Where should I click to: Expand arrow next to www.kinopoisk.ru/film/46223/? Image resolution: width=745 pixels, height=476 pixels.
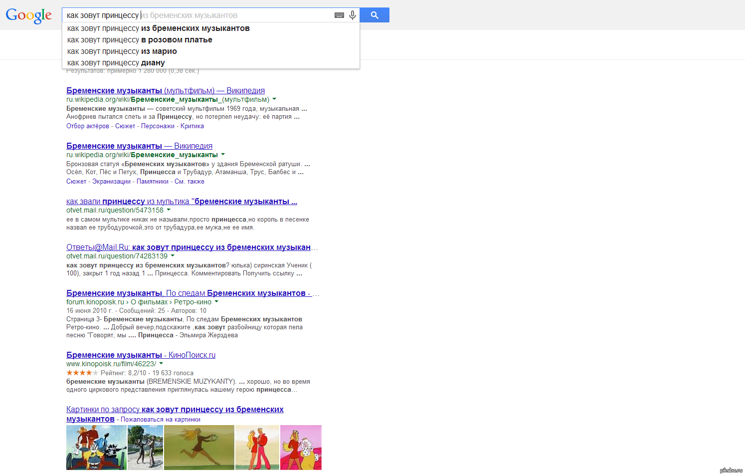[161, 364]
